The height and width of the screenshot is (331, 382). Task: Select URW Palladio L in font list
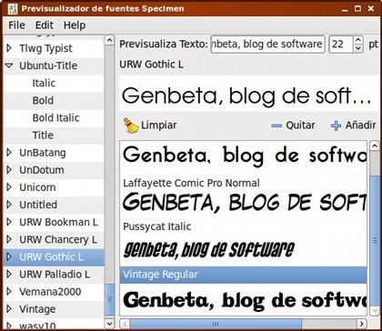tap(55, 275)
